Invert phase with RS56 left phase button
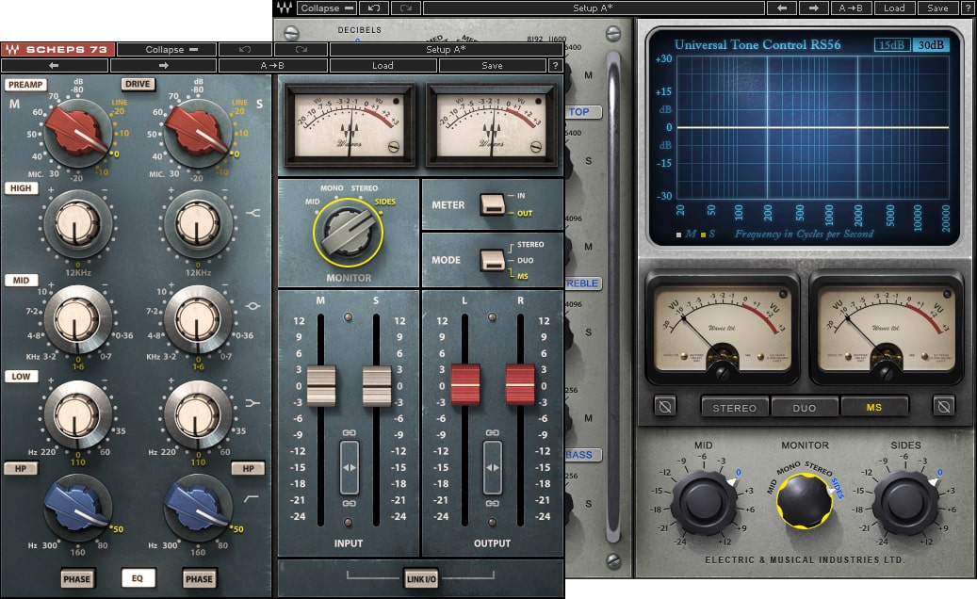 tap(665, 407)
